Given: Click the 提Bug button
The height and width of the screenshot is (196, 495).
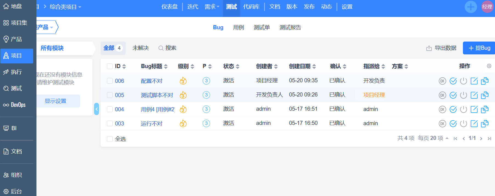Looking at the screenshot, I should (x=479, y=48).
